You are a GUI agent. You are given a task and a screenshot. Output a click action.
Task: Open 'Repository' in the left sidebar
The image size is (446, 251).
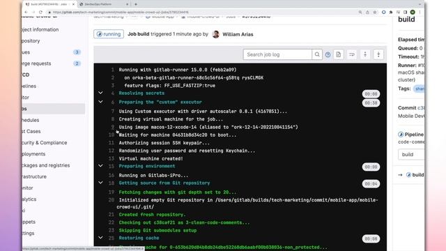pos(31,41)
